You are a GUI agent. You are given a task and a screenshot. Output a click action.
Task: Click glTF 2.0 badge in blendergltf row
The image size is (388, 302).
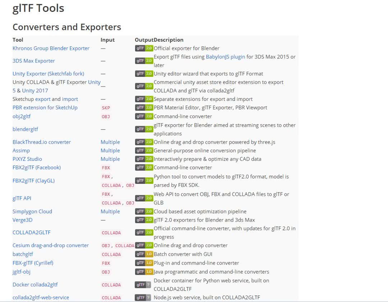[x=144, y=129]
